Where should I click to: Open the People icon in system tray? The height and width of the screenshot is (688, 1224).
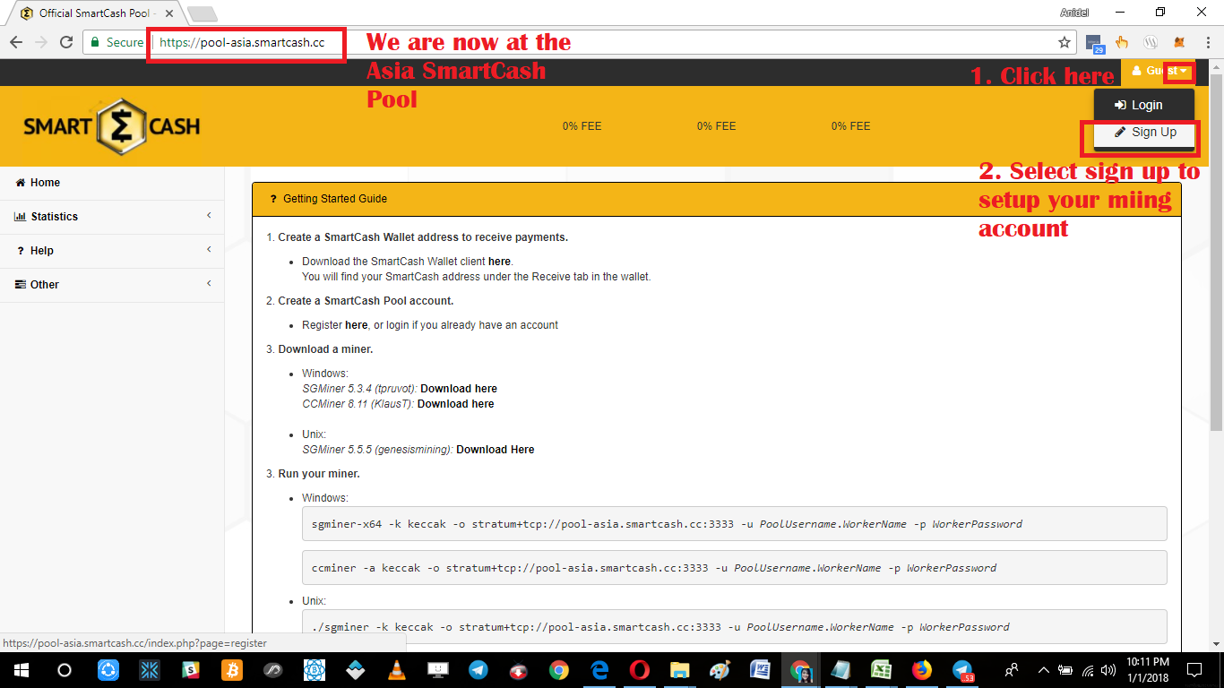pyautogui.click(x=1012, y=669)
